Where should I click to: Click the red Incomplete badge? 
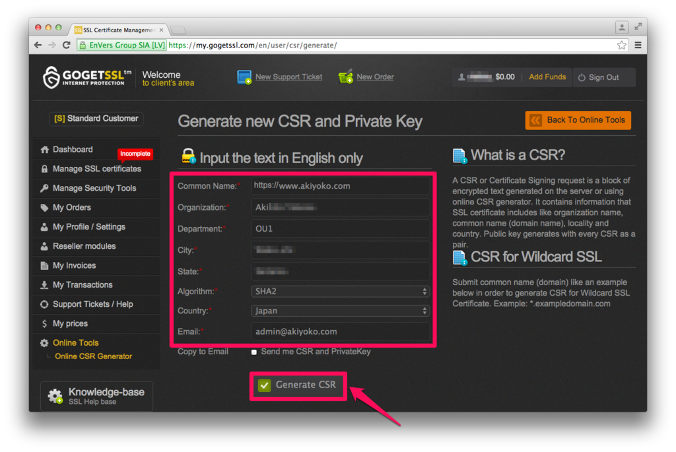pyautogui.click(x=135, y=154)
